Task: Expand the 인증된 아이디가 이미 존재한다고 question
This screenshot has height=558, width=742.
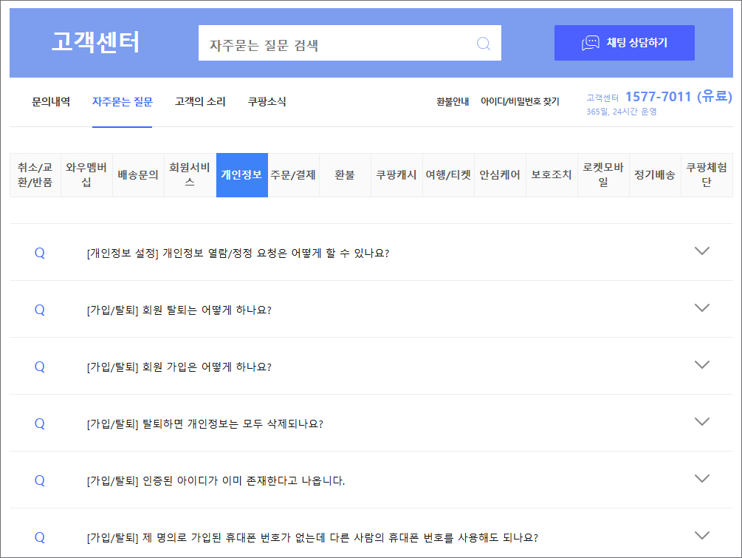Action: [x=702, y=478]
